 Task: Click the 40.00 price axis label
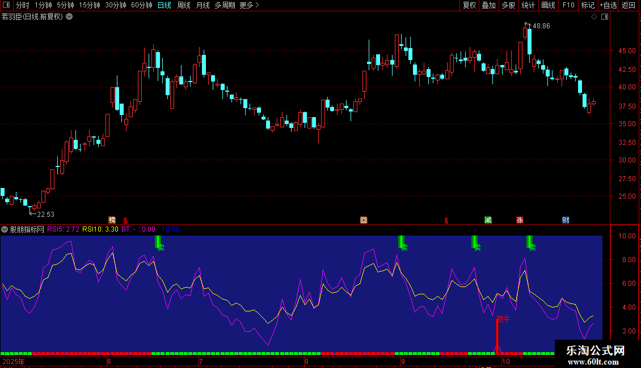627,87
